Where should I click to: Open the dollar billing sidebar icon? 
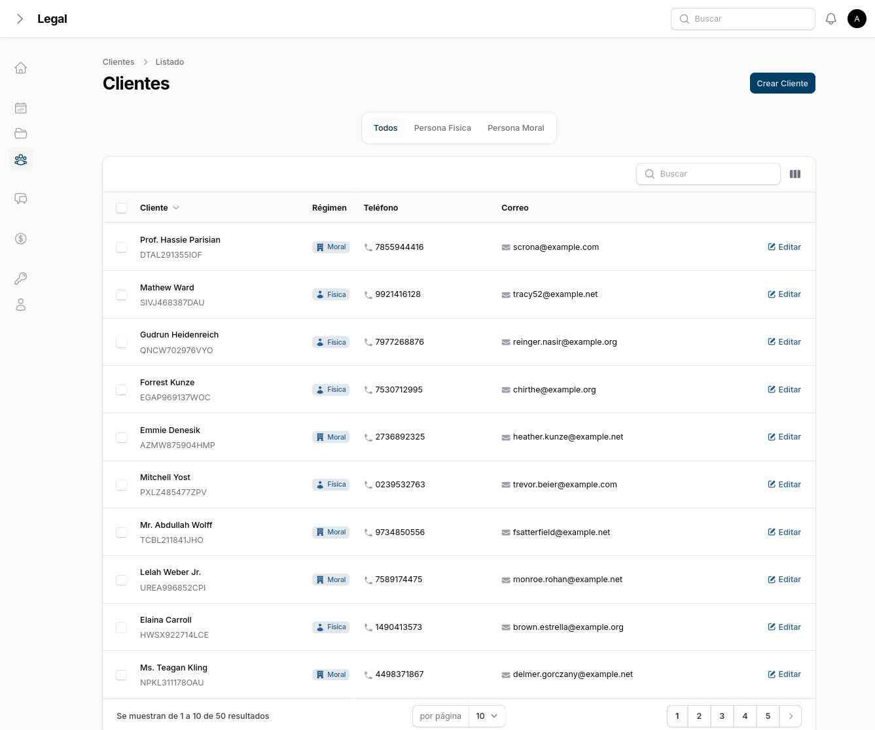[x=21, y=239]
